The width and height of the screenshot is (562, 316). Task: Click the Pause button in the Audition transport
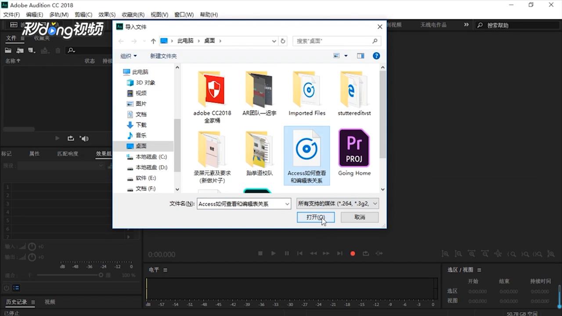(x=287, y=253)
